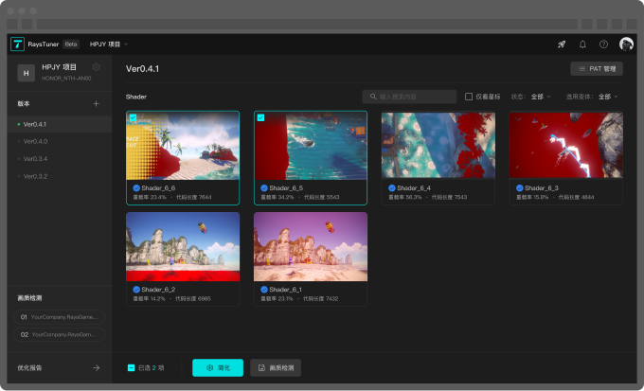Open optimization report arrow
This screenshot has width=644, height=391.
[96, 367]
